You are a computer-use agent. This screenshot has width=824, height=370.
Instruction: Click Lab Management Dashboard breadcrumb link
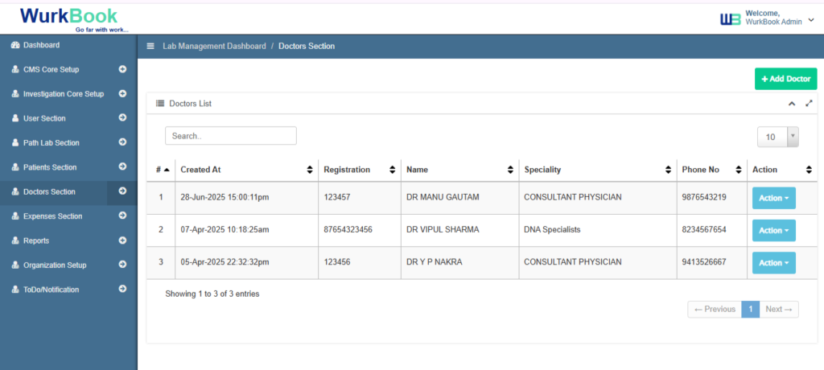coord(214,47)
